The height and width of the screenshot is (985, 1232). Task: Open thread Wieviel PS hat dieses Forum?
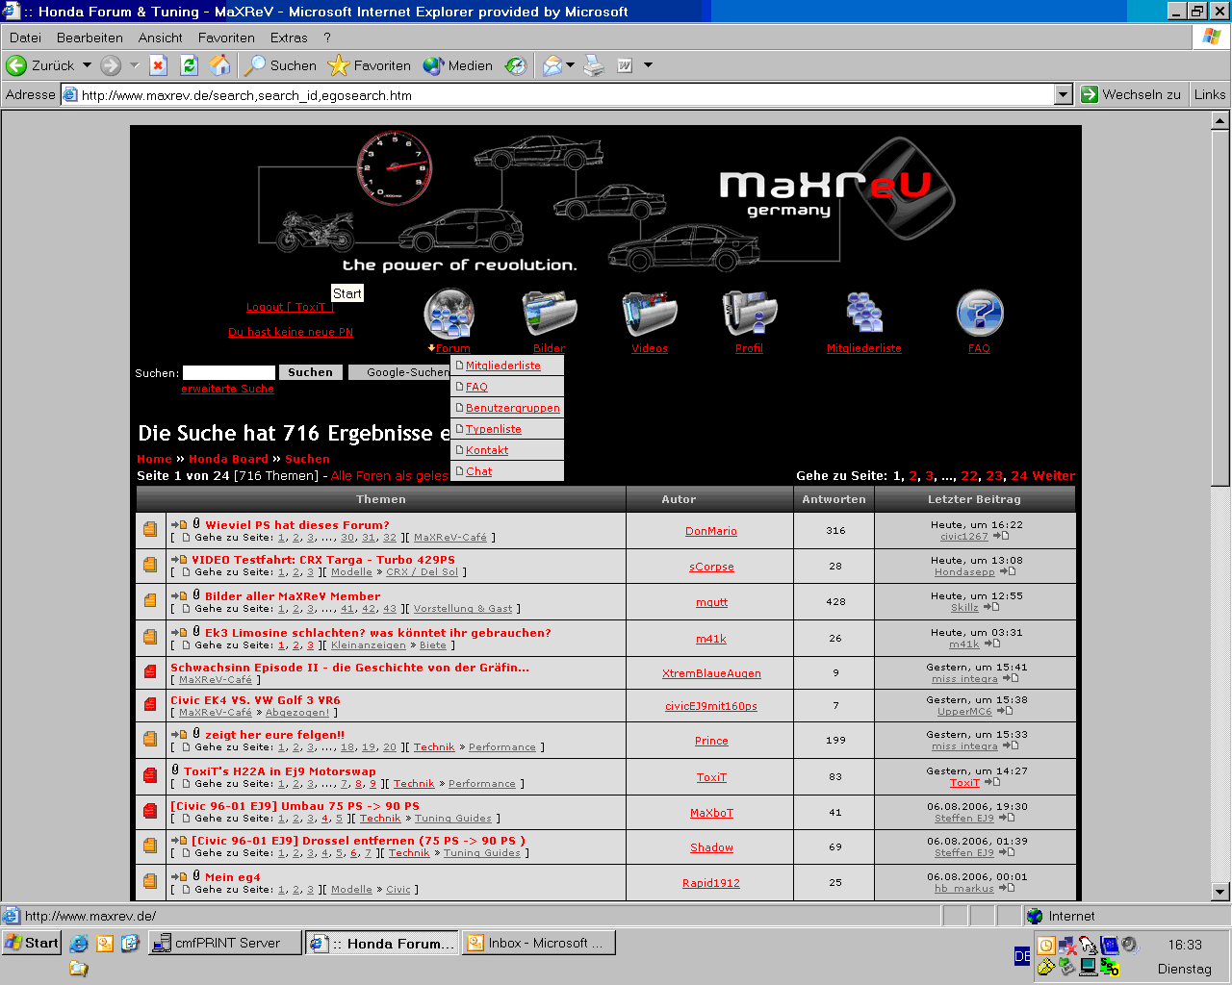[x=296, y=525]
